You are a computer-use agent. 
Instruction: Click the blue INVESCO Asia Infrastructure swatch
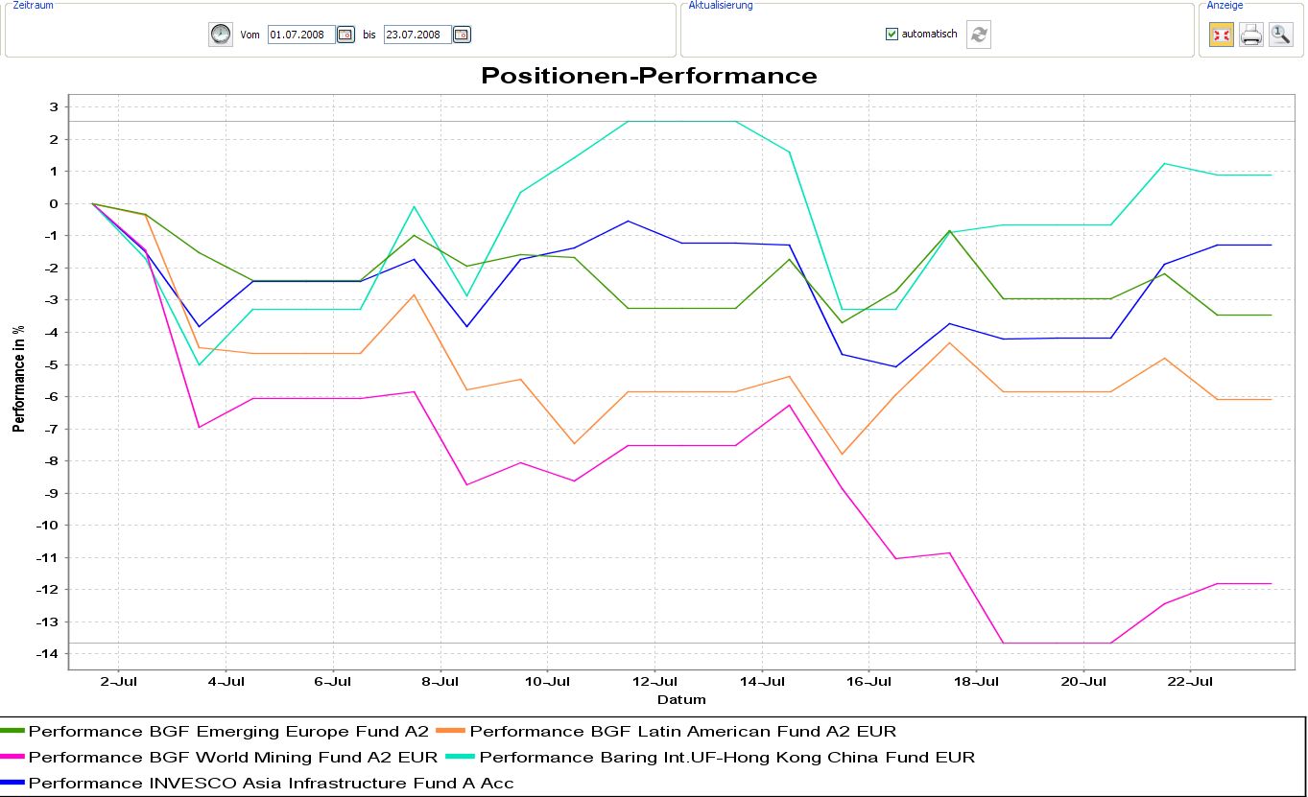[13, 784]
